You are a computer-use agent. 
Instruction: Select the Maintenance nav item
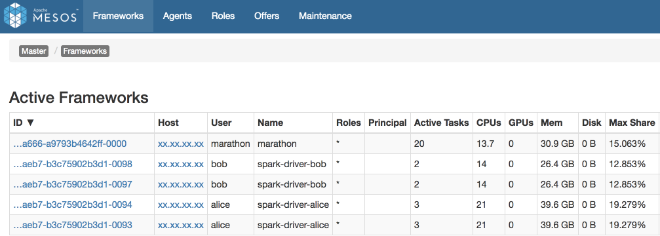(325, 16)
